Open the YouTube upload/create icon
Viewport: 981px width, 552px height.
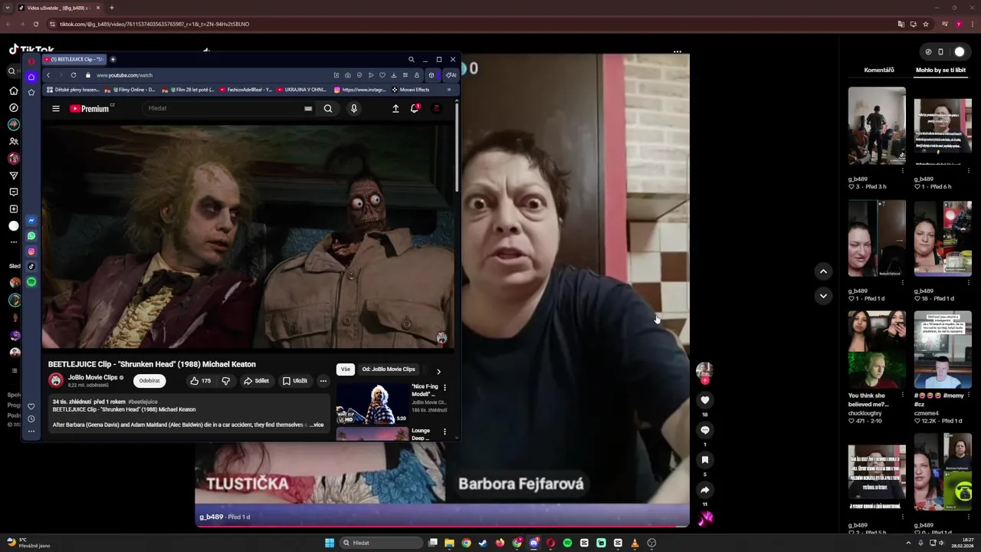tap(395, 109)
